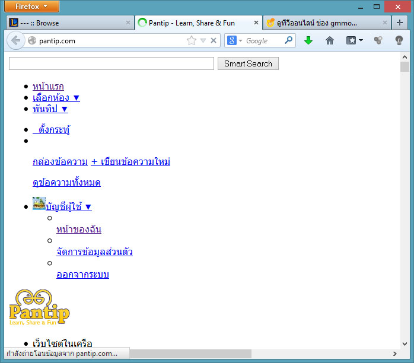The width and height of the screenshot is (414, 363).
Task: Click the เว็บไซต์ในเครือ text
Action: click(x=62, y=344)
